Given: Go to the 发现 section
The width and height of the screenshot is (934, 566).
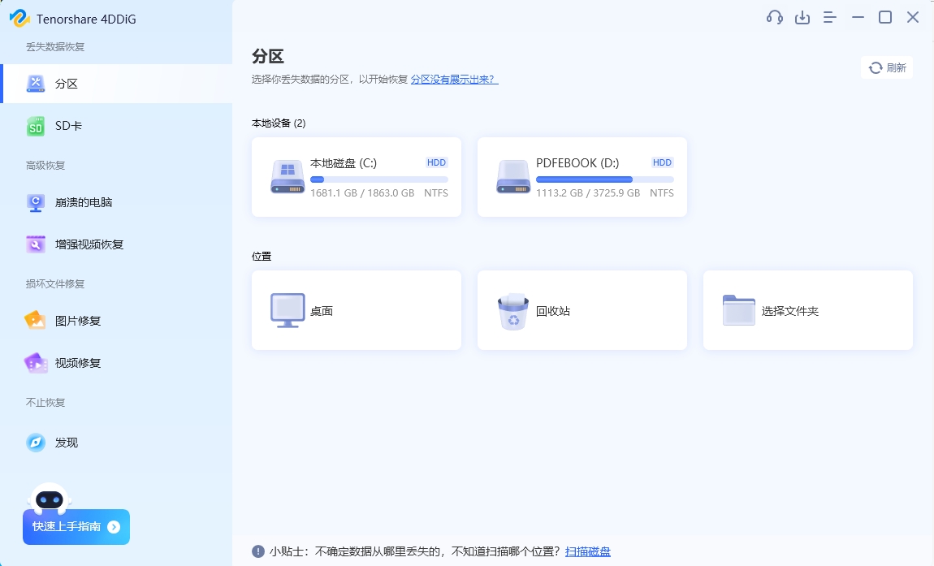Looking at the screenshot, I should pos(116,443).
